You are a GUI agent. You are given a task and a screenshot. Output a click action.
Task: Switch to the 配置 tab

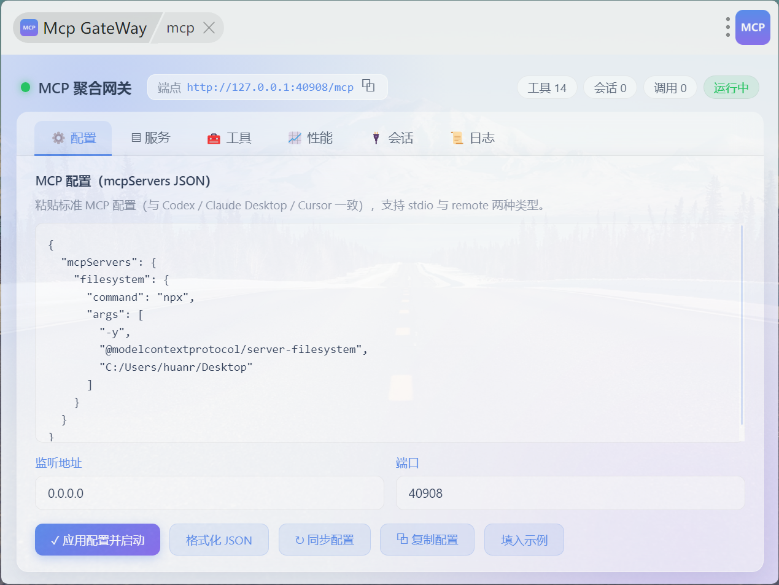click(x=73, y=138)
